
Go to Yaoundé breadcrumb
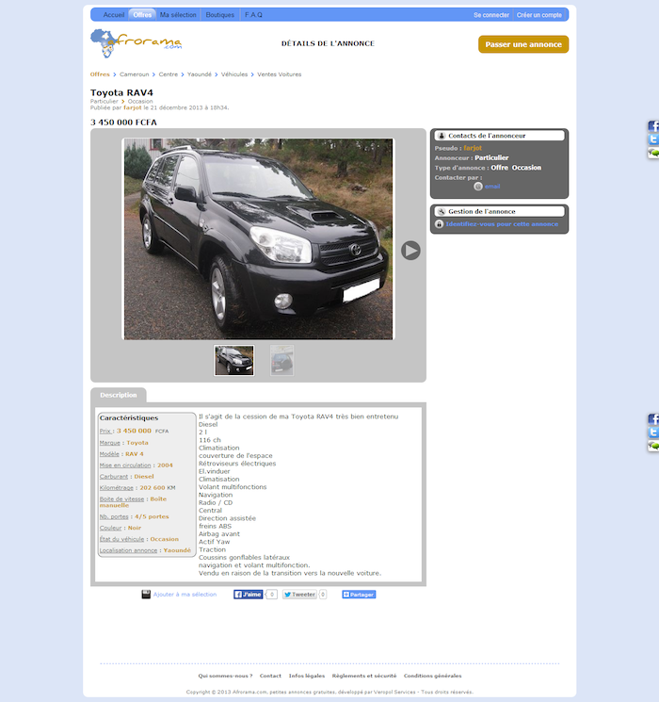click(200, 74)
